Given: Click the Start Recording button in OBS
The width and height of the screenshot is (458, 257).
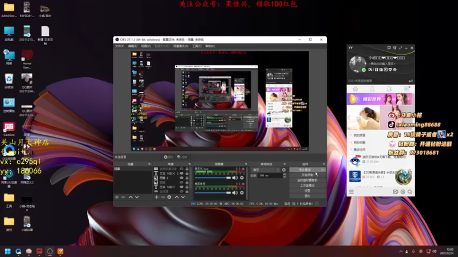Looking at the screenshot, I should [x=307, y=175].
